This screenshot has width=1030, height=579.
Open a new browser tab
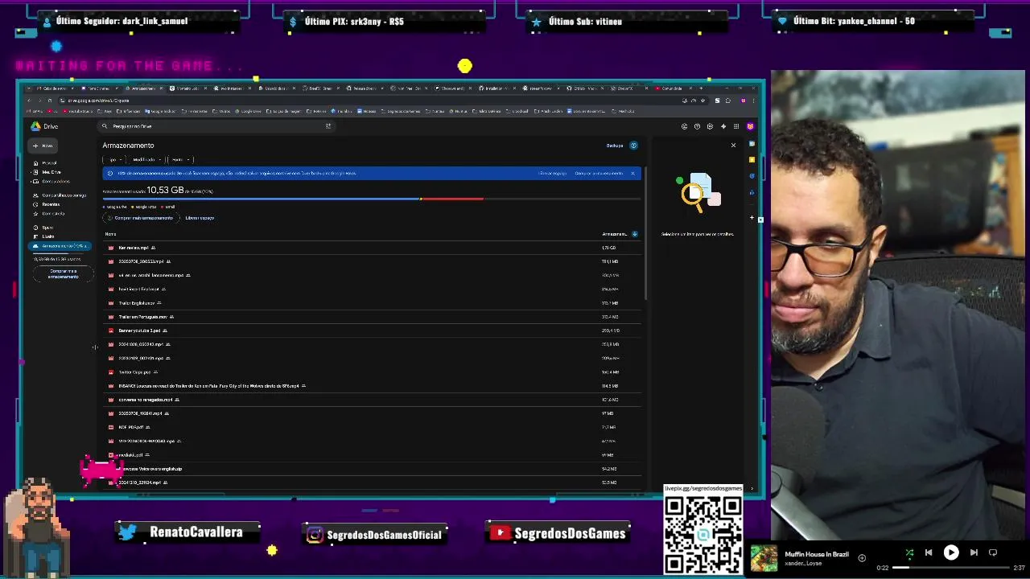700,88
